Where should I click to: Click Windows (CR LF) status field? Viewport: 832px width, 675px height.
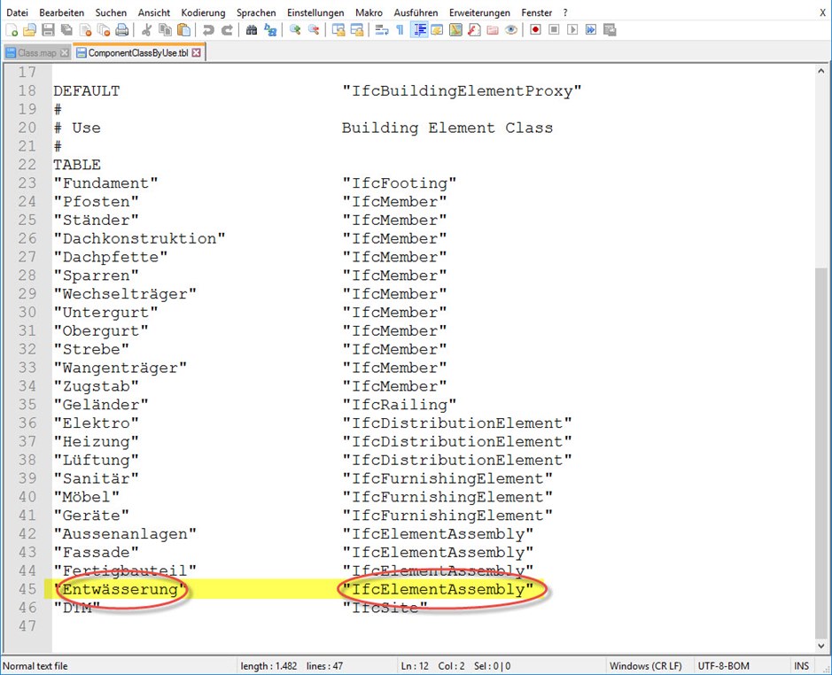click(645, 665)
